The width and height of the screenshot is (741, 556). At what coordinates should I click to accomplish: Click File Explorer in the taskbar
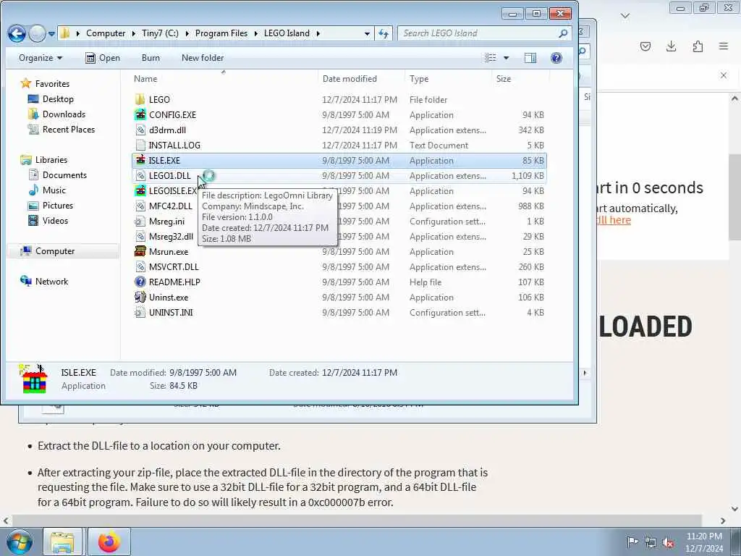62,542
